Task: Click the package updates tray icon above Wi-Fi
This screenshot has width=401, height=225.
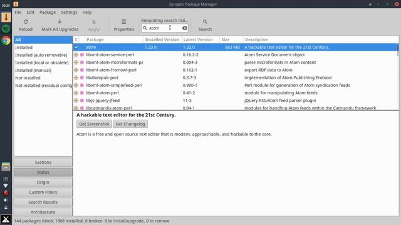Action: [x=6, y=179]
